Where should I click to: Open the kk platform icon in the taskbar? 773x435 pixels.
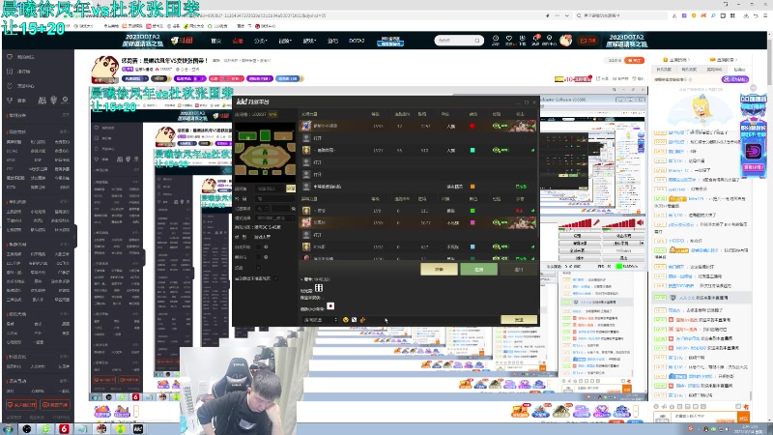[x=138, y=428]
